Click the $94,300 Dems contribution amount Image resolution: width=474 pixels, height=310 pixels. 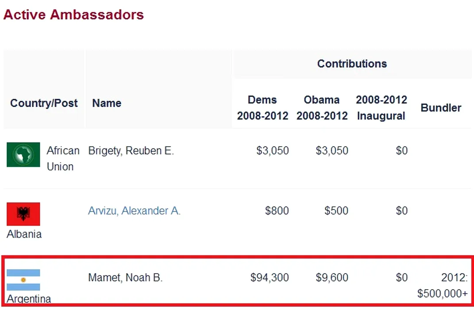tap(270, 278)
